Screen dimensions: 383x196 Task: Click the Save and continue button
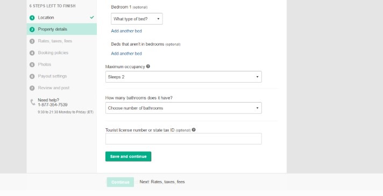click(128, 156)
